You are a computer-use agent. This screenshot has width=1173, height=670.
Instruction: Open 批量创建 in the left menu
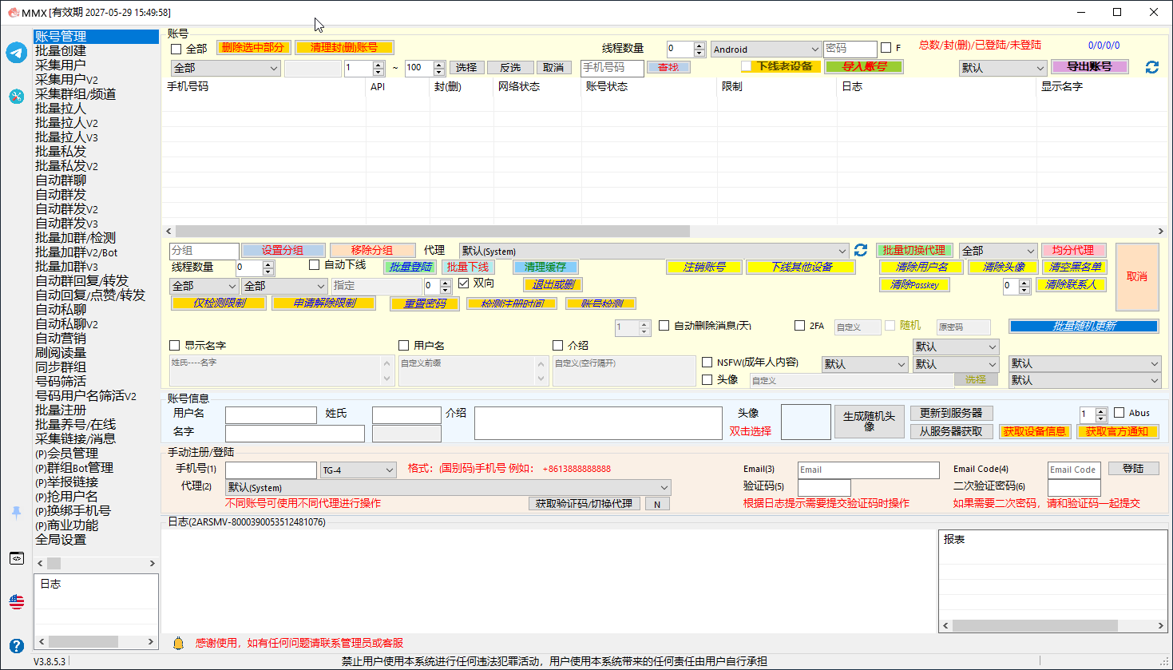[x=61, y=50]
